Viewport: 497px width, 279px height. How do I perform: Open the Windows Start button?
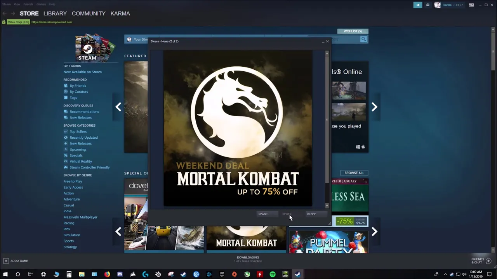pyautogui.click(x=5, y=274)
